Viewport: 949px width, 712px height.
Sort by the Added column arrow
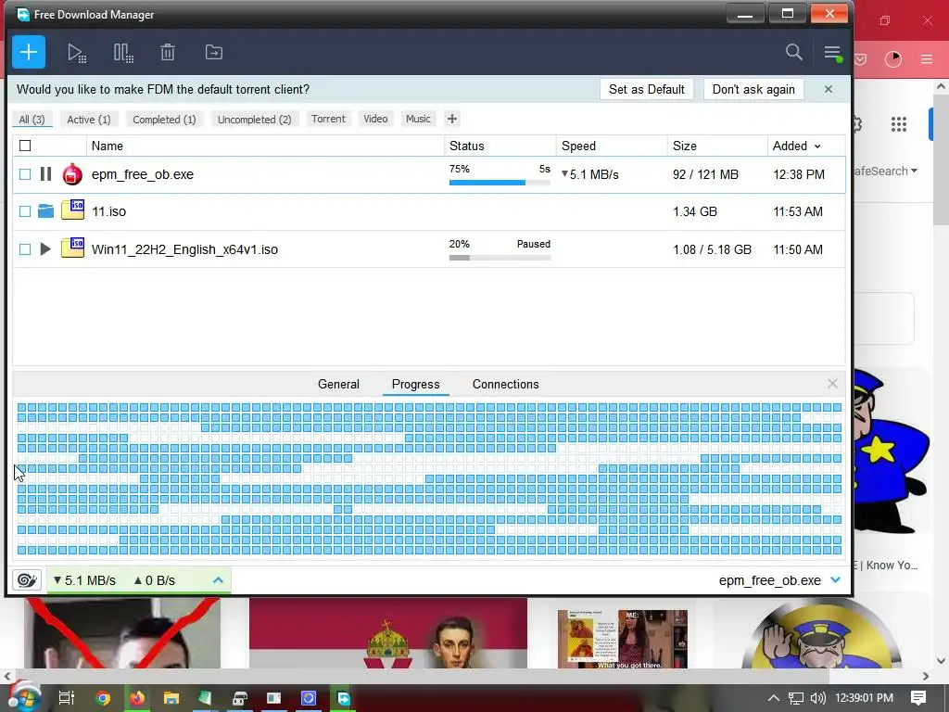tap(817, 146)
